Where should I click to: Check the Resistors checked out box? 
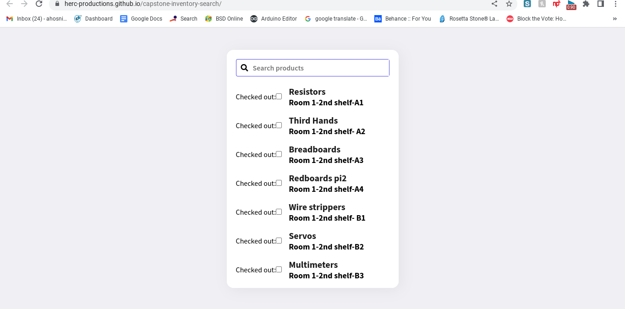279,97
